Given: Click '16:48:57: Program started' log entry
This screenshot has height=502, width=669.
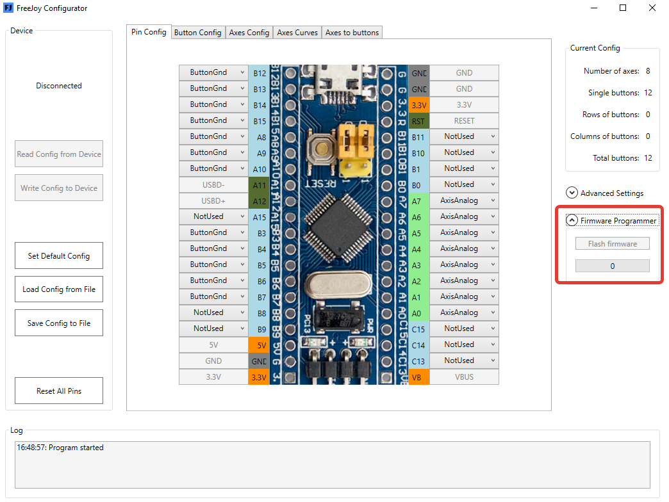Looking at the screenshot, I should pyautogui.click(x=60, y=448).
